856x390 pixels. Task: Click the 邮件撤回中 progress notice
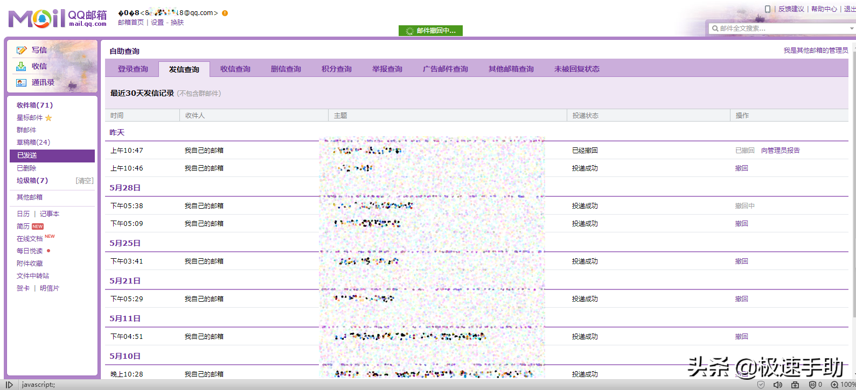coord(430,31)
